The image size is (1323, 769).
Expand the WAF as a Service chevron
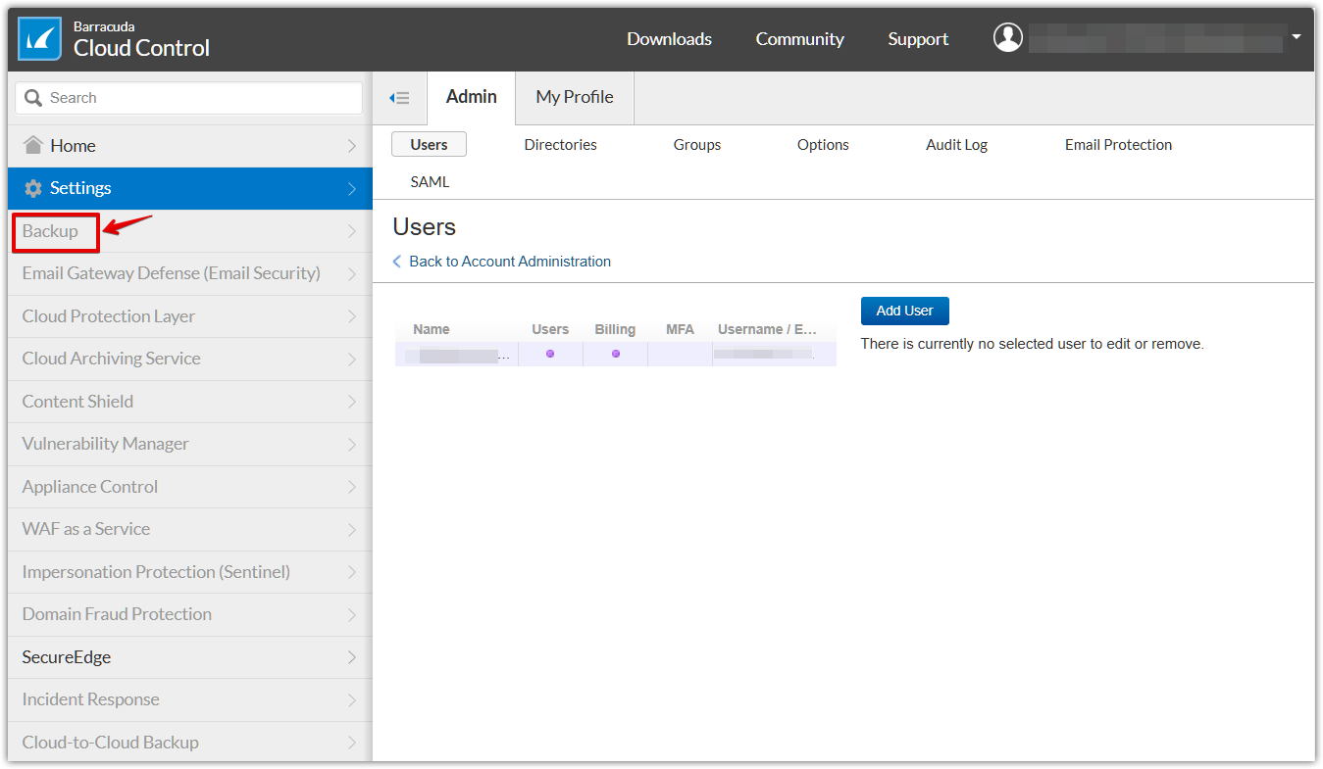[x=352, y=529]
